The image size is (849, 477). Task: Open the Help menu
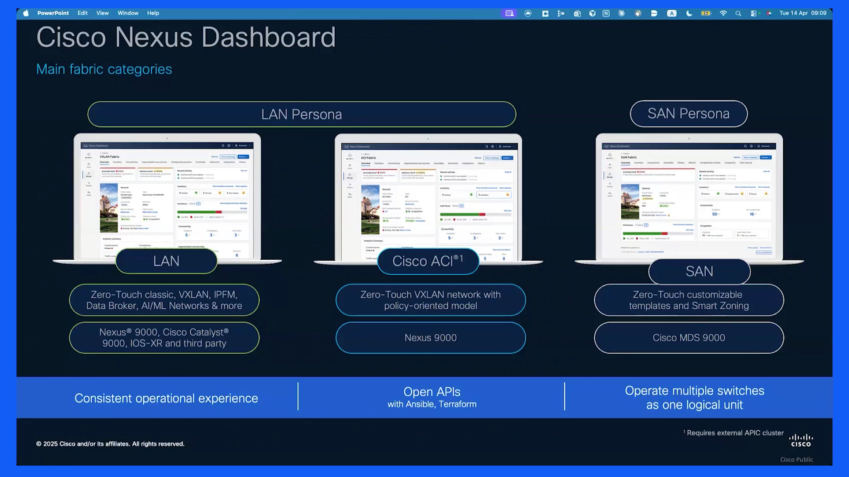(153, 13)
